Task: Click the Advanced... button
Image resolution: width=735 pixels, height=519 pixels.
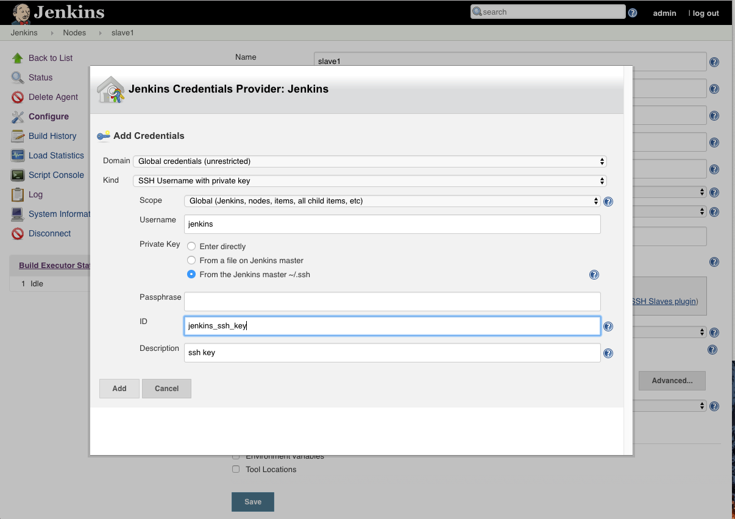Action: (x=672, y=381)
